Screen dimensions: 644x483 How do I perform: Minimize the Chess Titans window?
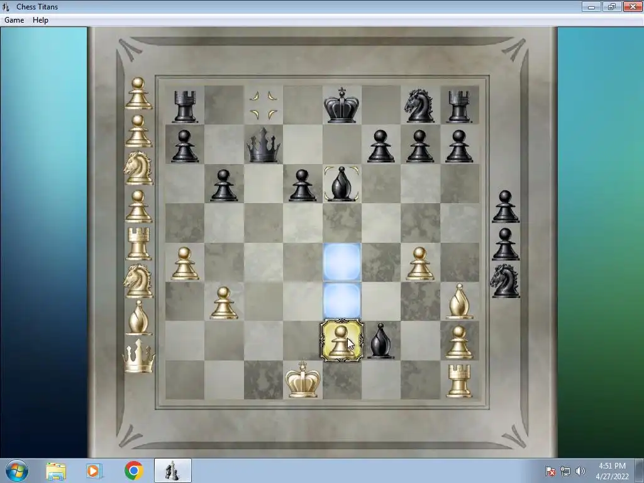tap(591, 6)
